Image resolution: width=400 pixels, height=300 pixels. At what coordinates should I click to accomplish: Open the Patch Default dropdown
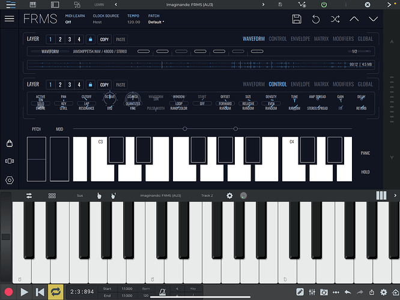156,22
